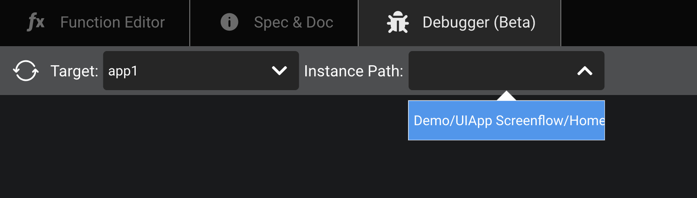Choose Demo/UIApp Screenflow/Home from the list
Screen dimensions: 697x198
pyautogui.click(x=507, y=120)
